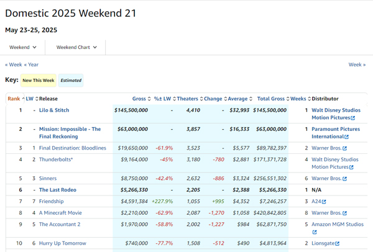The height and width of the screenshot is (252, 373).
Task: Click the +227.9% change for Friendship
Action: tap(162, 201)
